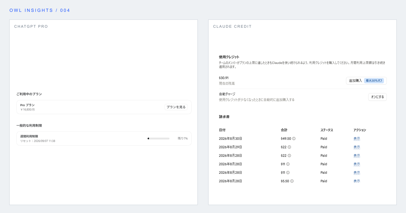Turn on auto-charge with the オンにする button

pos(377,97)
